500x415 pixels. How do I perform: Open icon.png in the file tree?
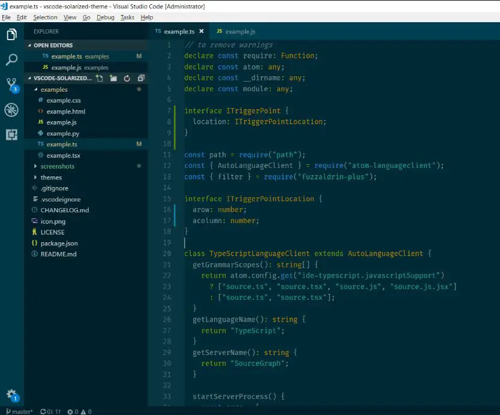coord(86,221)
